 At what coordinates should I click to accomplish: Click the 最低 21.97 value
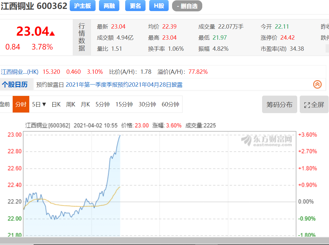click(x=220, y=38)
